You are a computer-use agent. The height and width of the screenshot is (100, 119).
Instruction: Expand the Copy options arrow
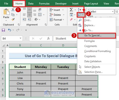(x=17, y=15)
